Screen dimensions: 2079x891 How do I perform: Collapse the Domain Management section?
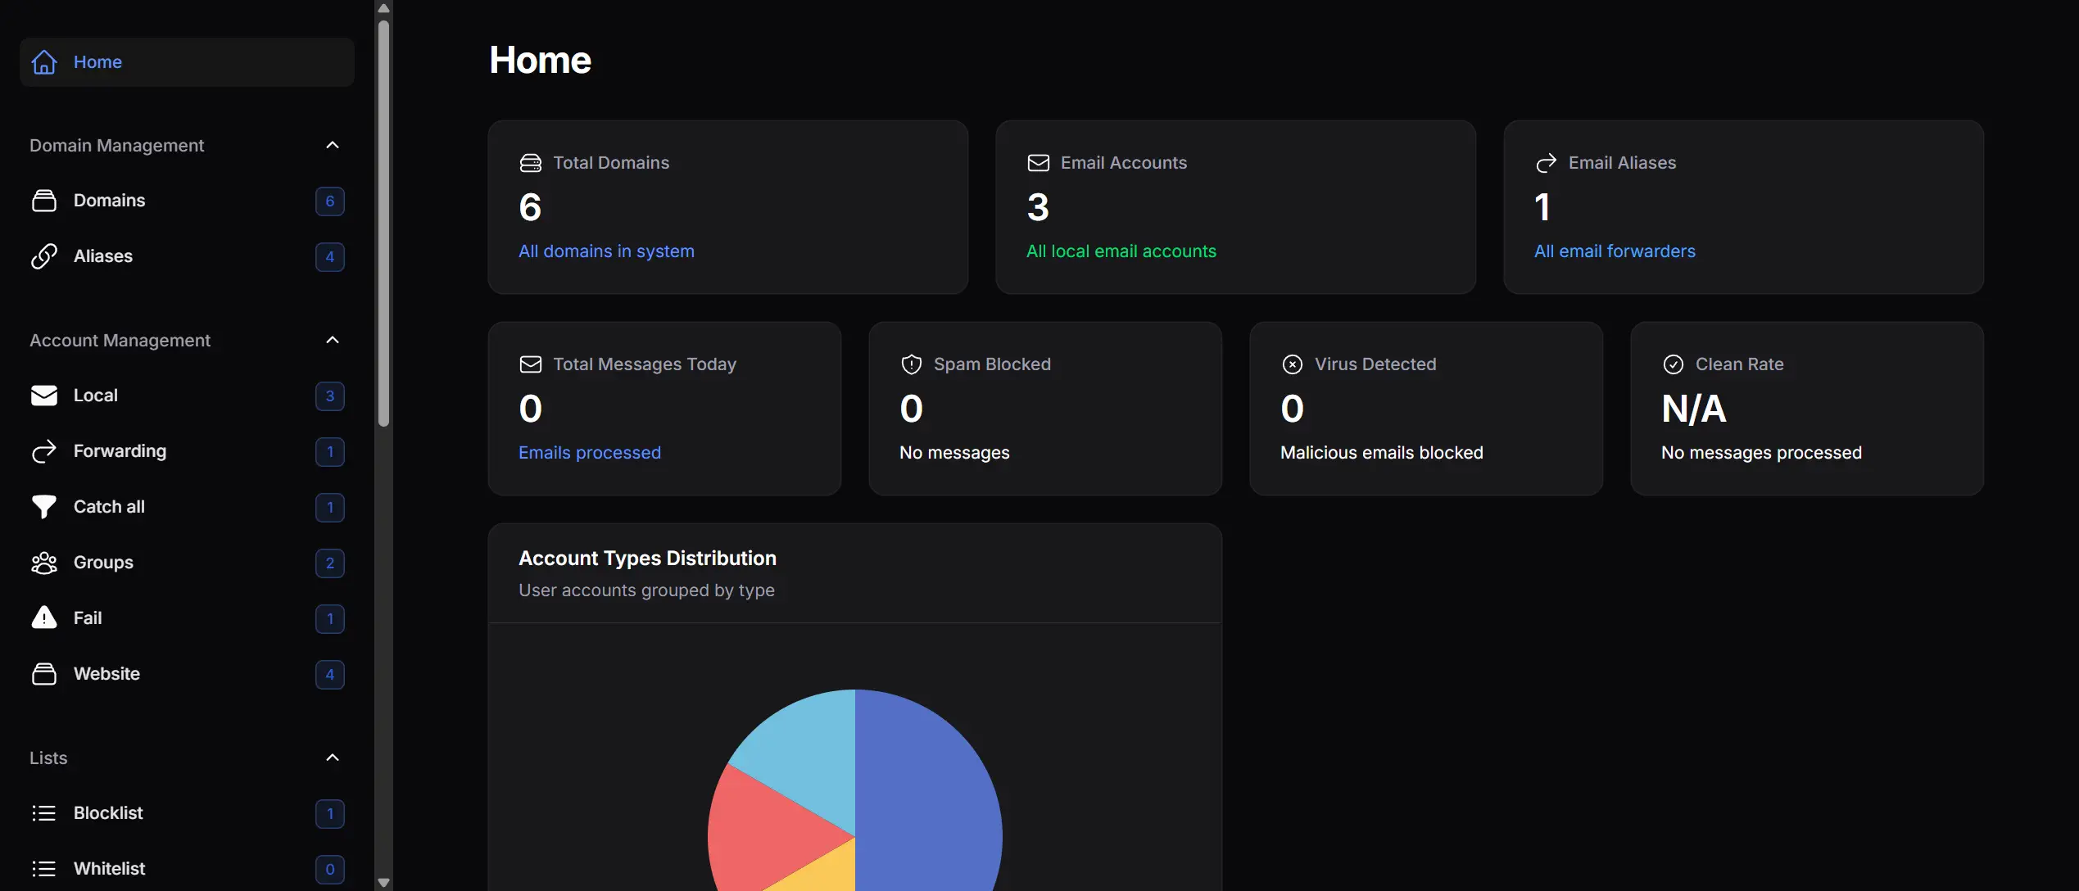point(333,145)
